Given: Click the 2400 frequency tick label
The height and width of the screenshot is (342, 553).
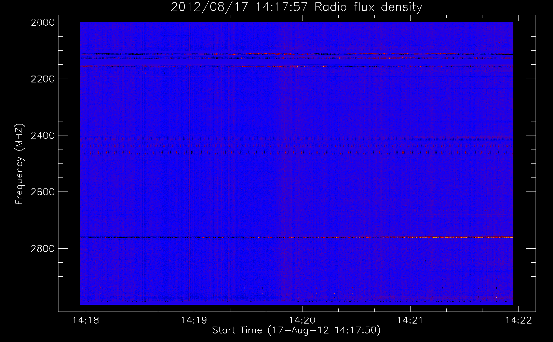Looking at the screenshot, I should pos(43,135).
